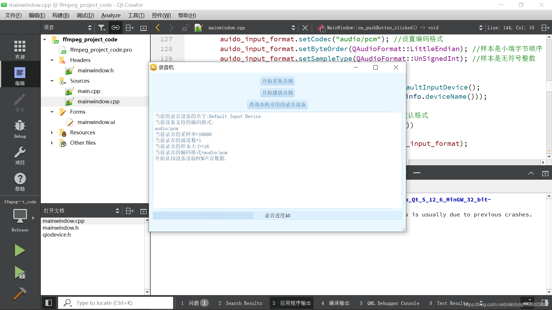Image resolution: width=552 pixels, height=310 pixels.
Task: Open the Projects (项目) mode
Action: (x=20, y=155)
